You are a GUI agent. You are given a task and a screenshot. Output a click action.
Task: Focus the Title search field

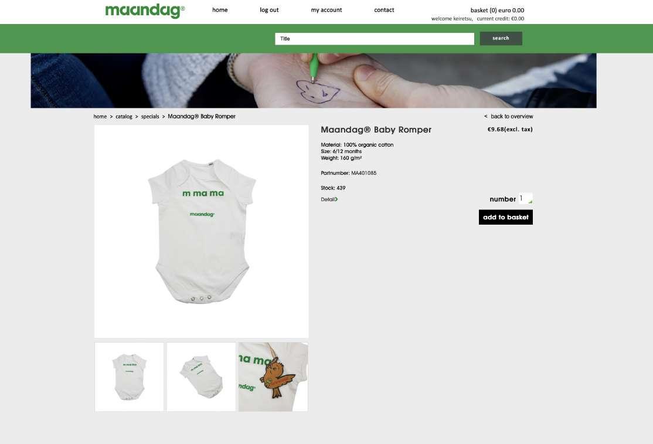(375, 39)
